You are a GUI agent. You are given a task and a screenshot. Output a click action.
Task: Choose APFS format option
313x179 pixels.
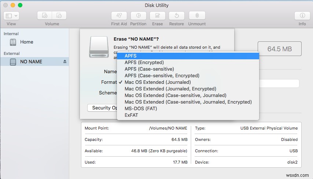click(188, 56)
